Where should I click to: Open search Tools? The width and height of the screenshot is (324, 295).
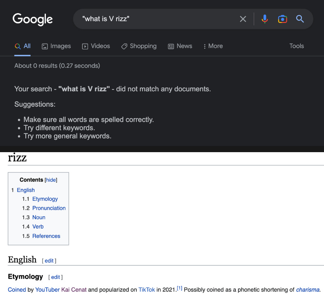(296, 46)
